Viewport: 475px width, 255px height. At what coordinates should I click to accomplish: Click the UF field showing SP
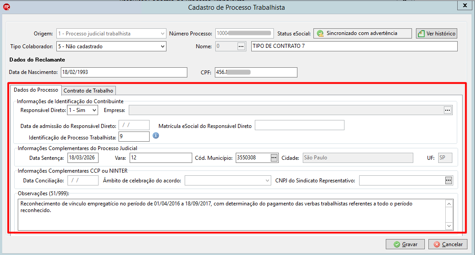[x=445, y=158]
